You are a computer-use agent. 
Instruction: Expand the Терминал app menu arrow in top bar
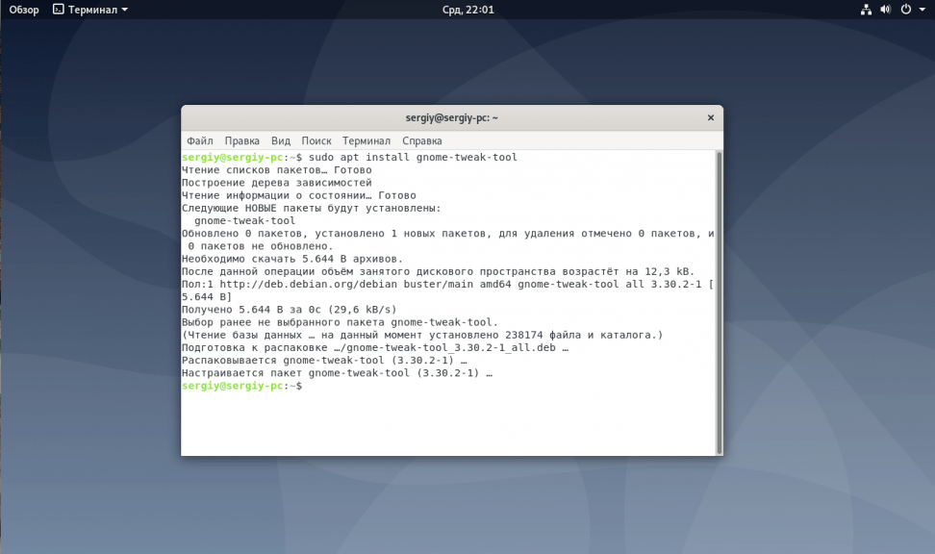point(124,10)
